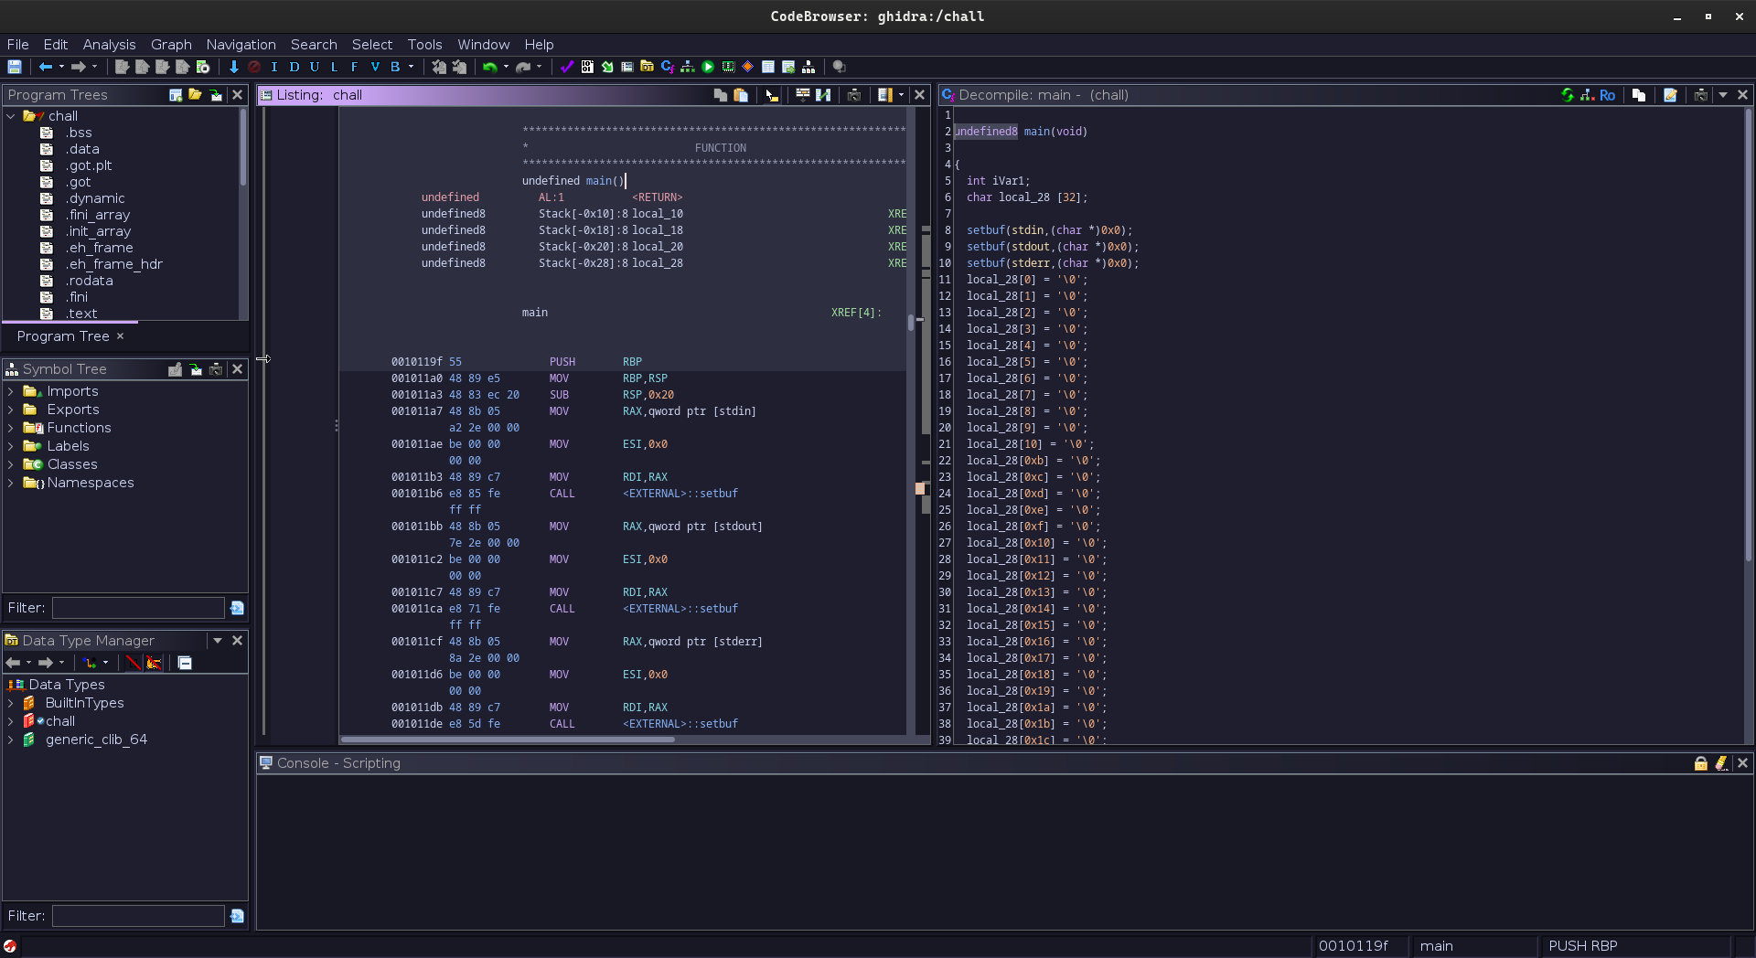Image resolution: width=1756 pixels, height=958 pixels.
Task: Click the Data Type Manager filter field
Action: [138, 916]
